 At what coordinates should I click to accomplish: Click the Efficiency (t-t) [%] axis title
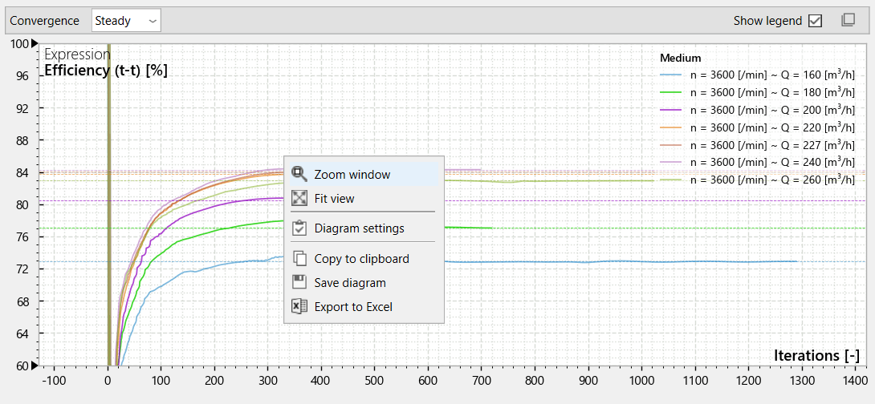[x=106, y=71]
